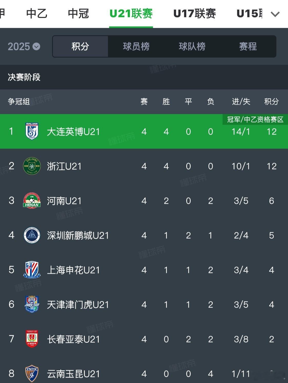Tap the Tianjin Jinmen Tiger U21 logo
The width and height of the screenshot is (288, 383).
click(32, 304)
